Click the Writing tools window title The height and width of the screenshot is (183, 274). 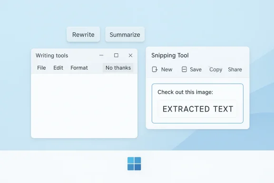click(52, 55)
